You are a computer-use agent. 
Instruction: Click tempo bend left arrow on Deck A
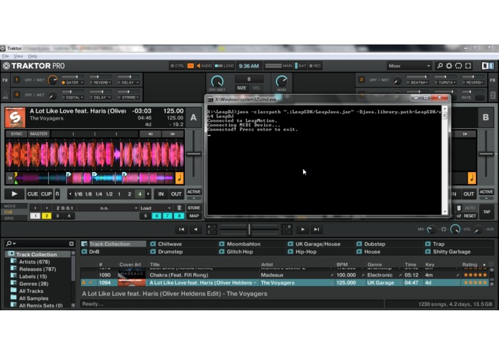coord(150,134)
